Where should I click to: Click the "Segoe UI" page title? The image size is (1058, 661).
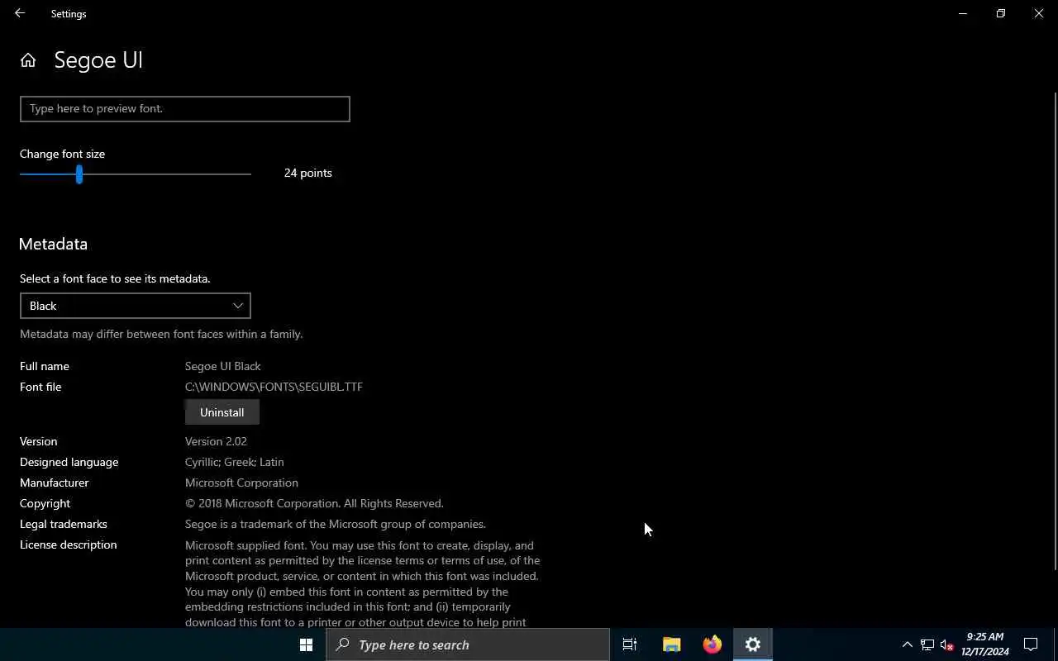coord(98,60)
